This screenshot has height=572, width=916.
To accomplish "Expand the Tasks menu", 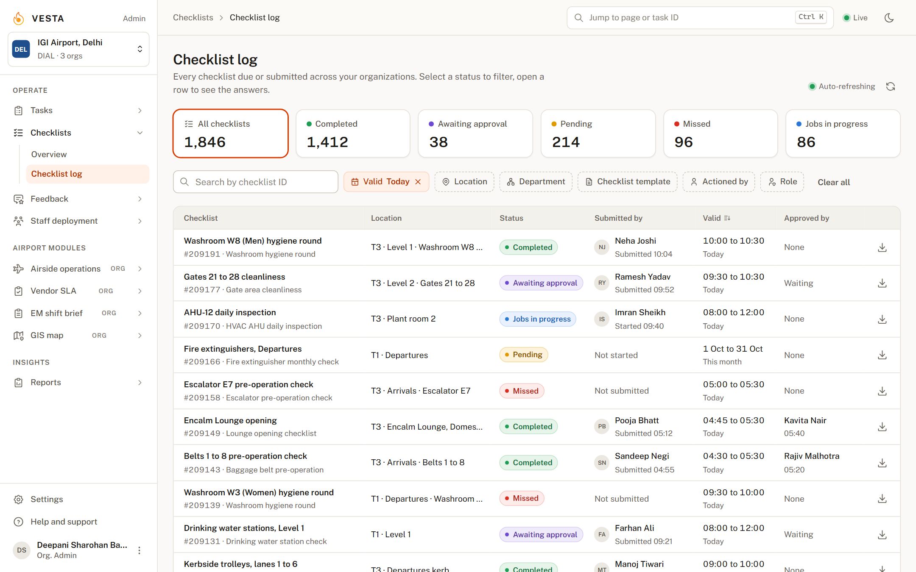I will (x=78, y=111).
